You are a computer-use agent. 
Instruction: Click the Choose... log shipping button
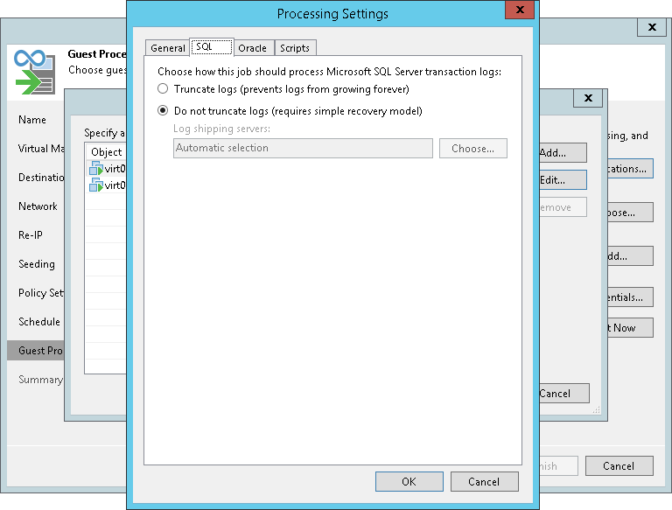pos(473,149)
